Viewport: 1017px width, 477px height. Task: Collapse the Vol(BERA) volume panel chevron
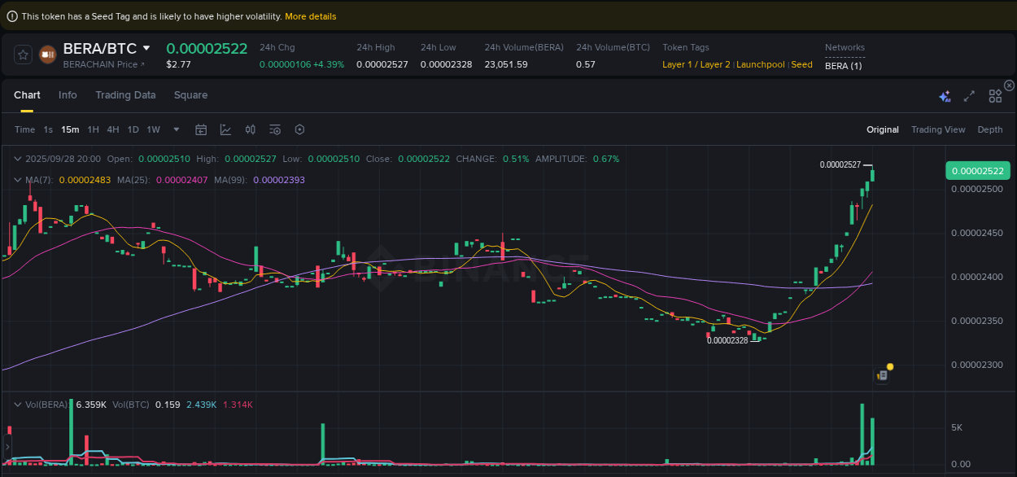coord(18,404)
